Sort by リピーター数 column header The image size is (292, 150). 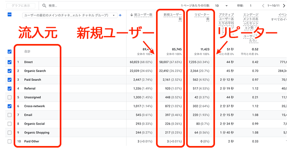pos(202,17)
